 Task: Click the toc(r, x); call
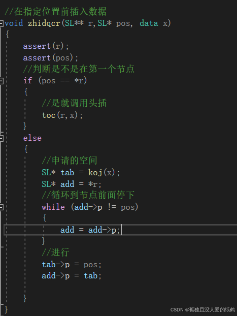[x=62, y=115]
